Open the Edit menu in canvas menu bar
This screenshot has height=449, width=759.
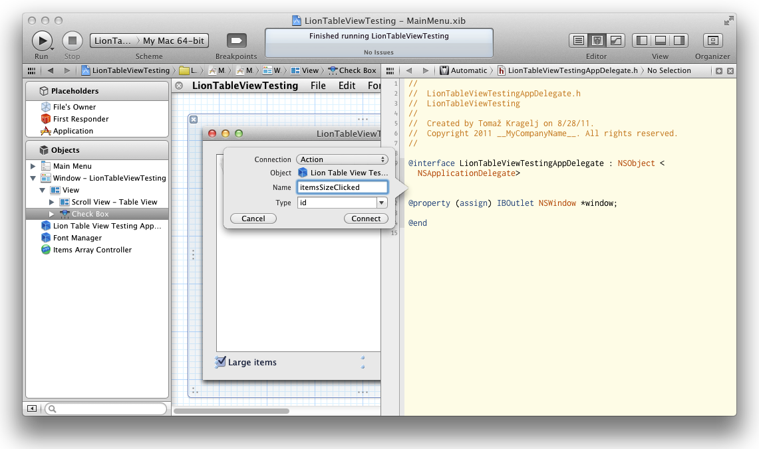click(347, 86)
